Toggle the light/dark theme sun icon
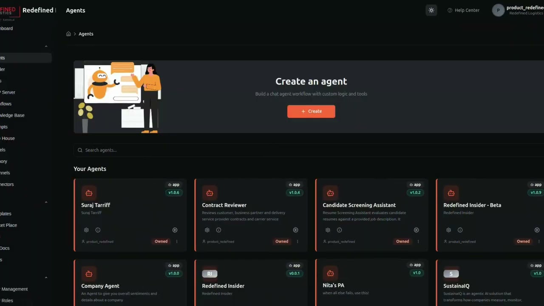 point(431,10)
